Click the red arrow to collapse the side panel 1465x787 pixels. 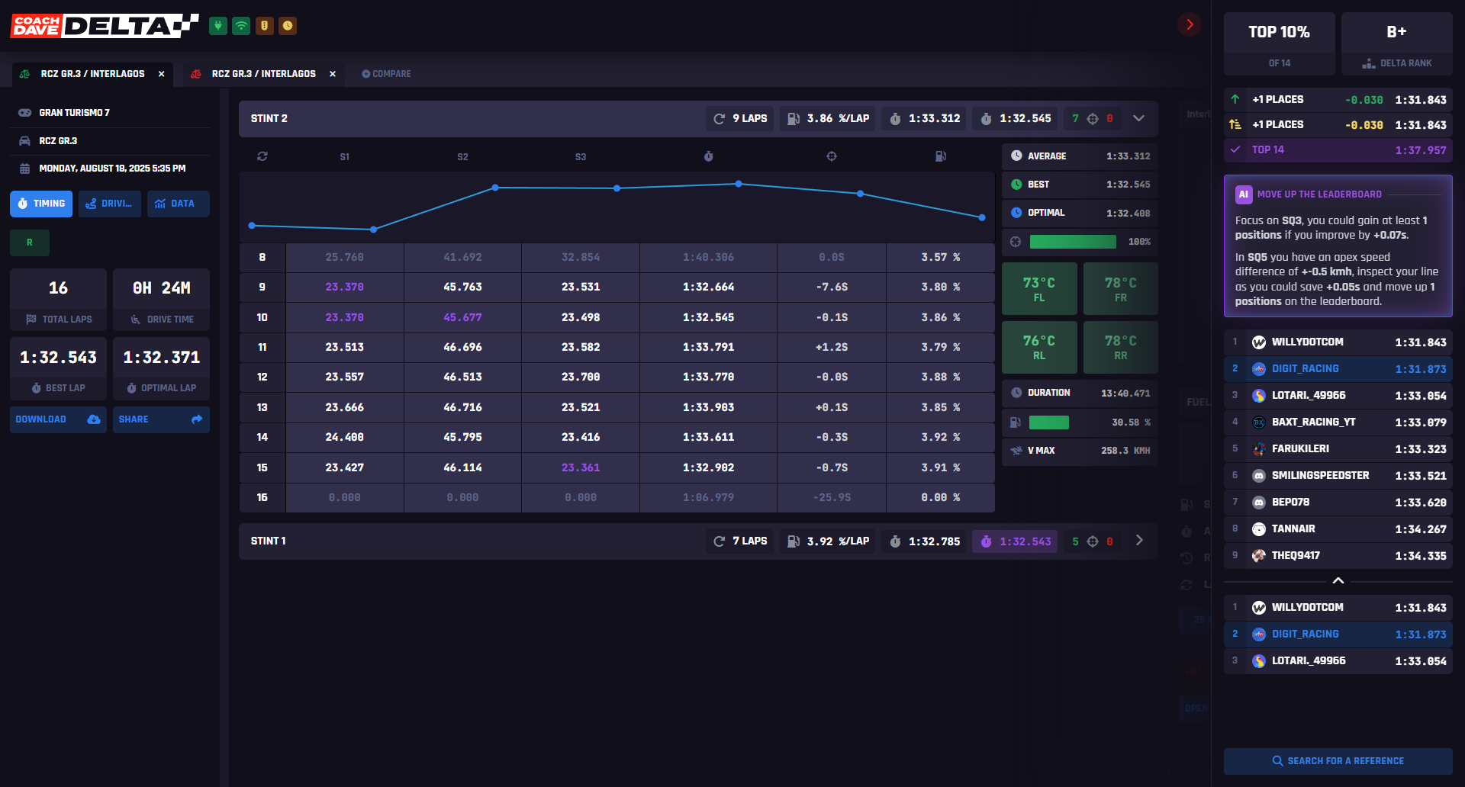1189,24
